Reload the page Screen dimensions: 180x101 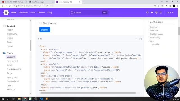click(x=10, y=6)
